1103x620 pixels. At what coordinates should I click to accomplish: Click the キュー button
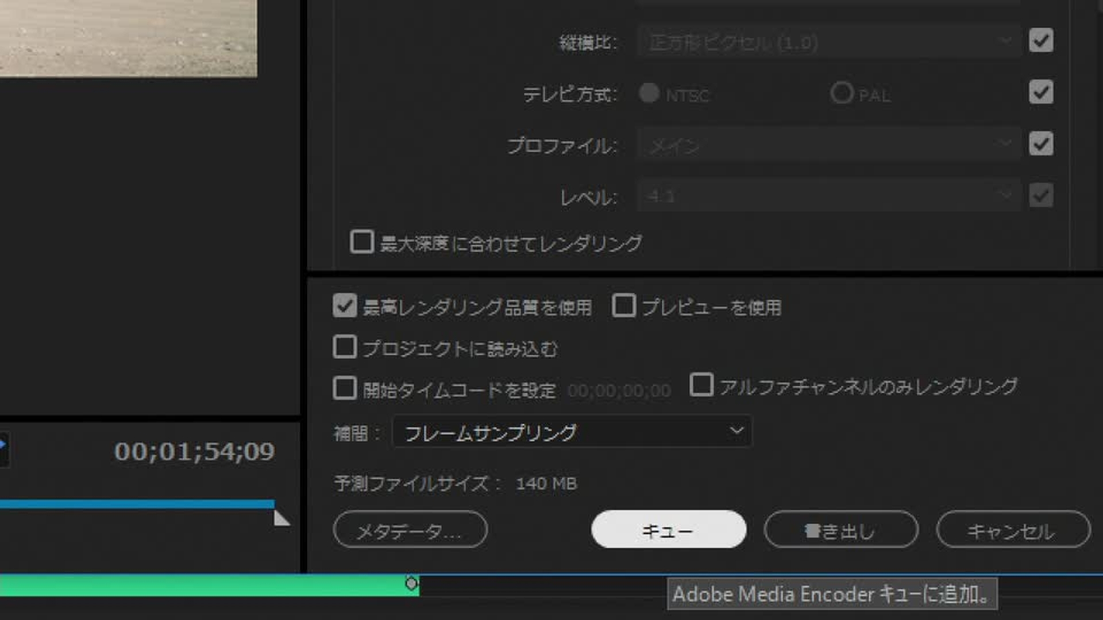668,530
